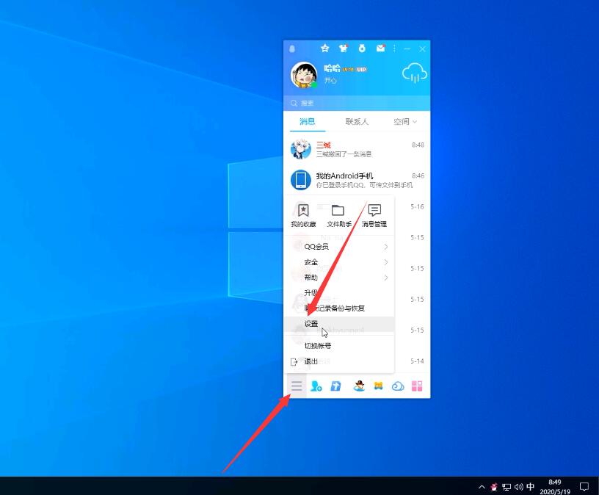Close the QQ main panel

[x=422, y=49]
